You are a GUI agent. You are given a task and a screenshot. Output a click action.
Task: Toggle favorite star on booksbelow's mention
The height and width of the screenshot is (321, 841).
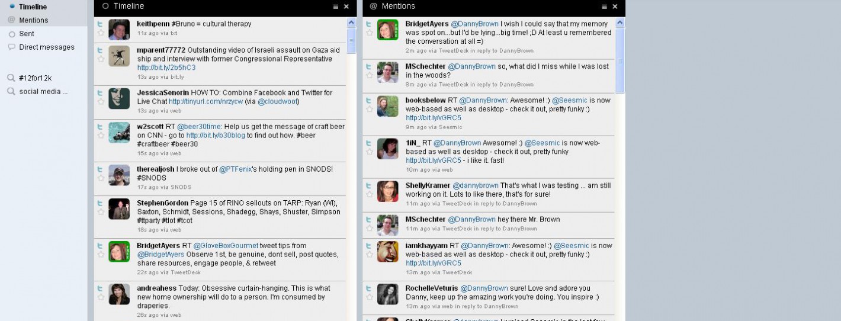pos(370,110)
